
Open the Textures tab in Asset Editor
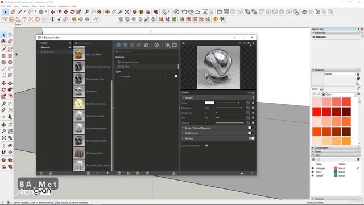(146, 45)
